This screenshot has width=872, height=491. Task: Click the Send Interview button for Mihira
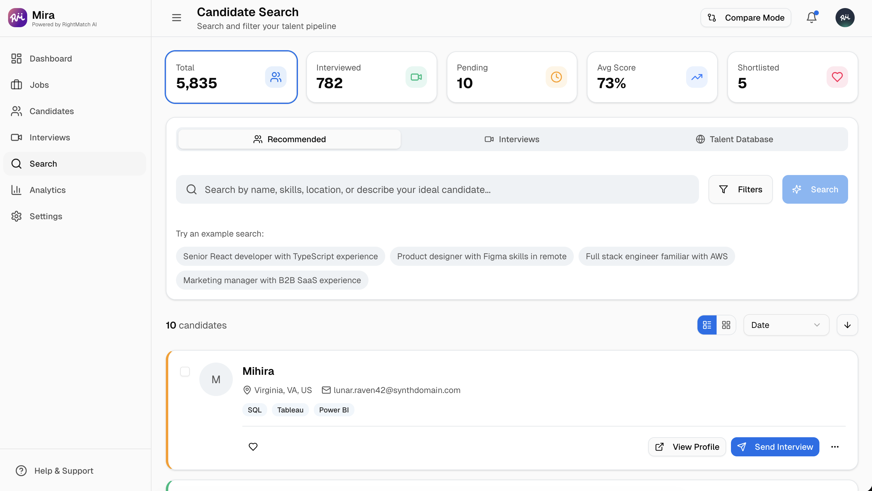pyautogui.click(x=775, y=447)
